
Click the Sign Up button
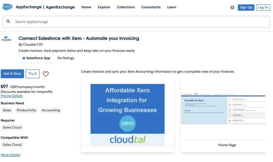(246, 7)
